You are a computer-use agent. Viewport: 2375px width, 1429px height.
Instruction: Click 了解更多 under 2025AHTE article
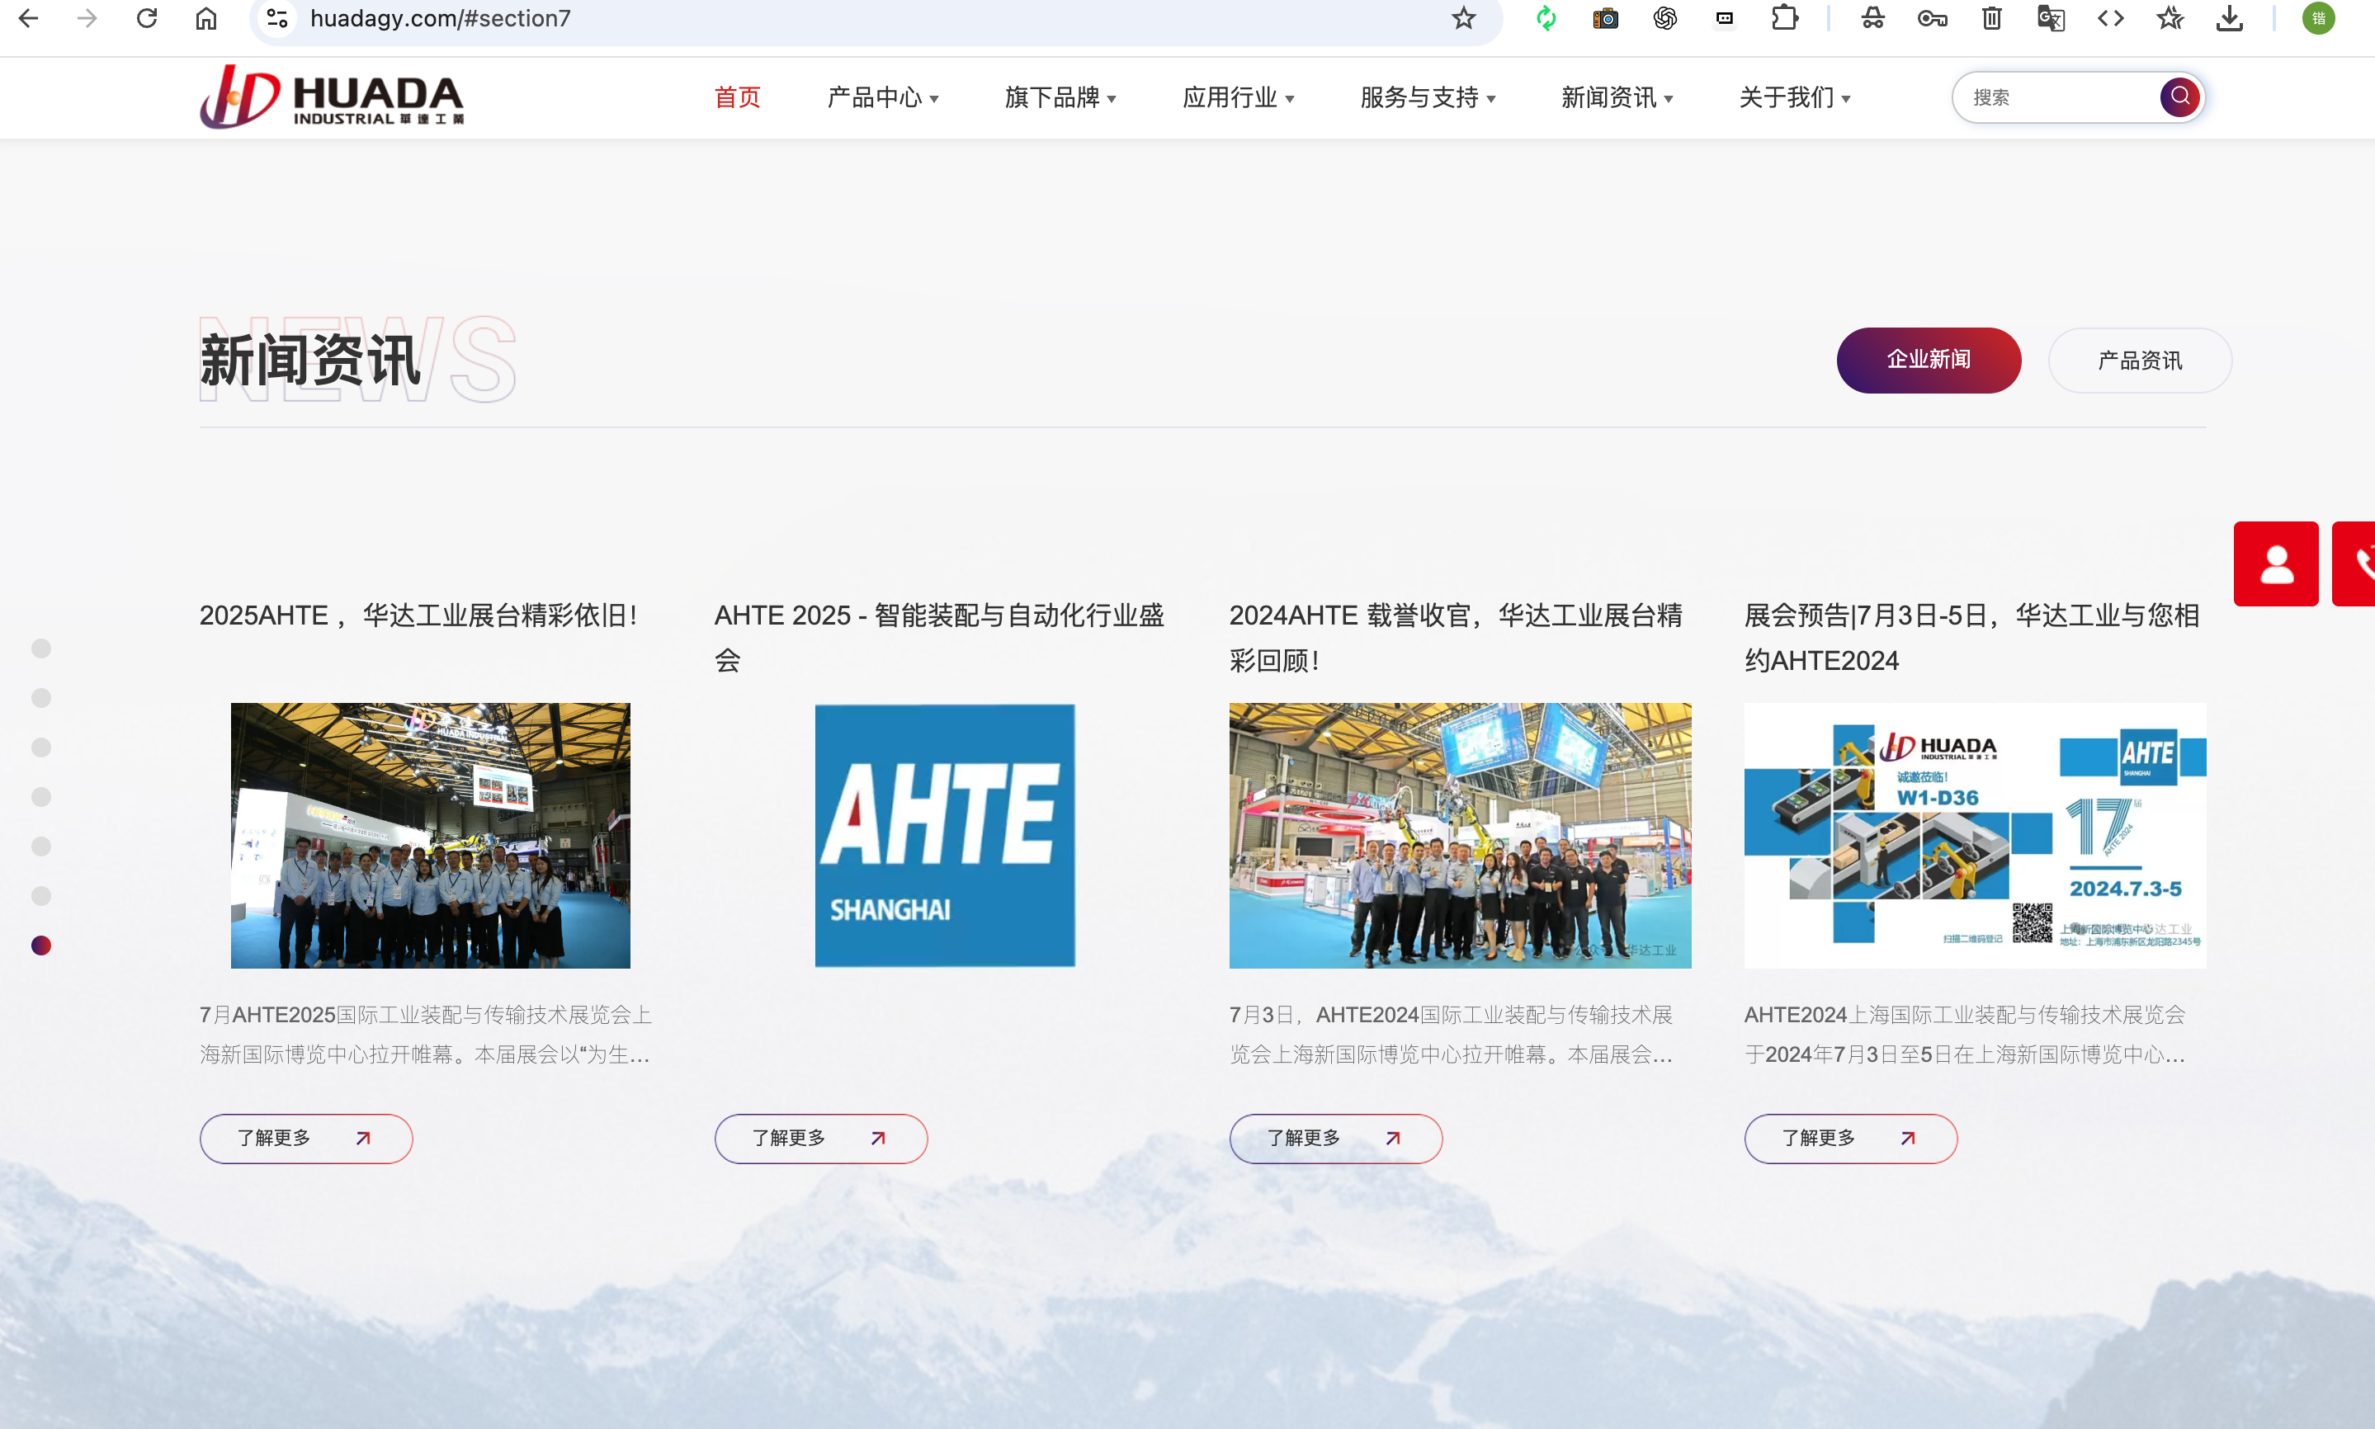306,1139
